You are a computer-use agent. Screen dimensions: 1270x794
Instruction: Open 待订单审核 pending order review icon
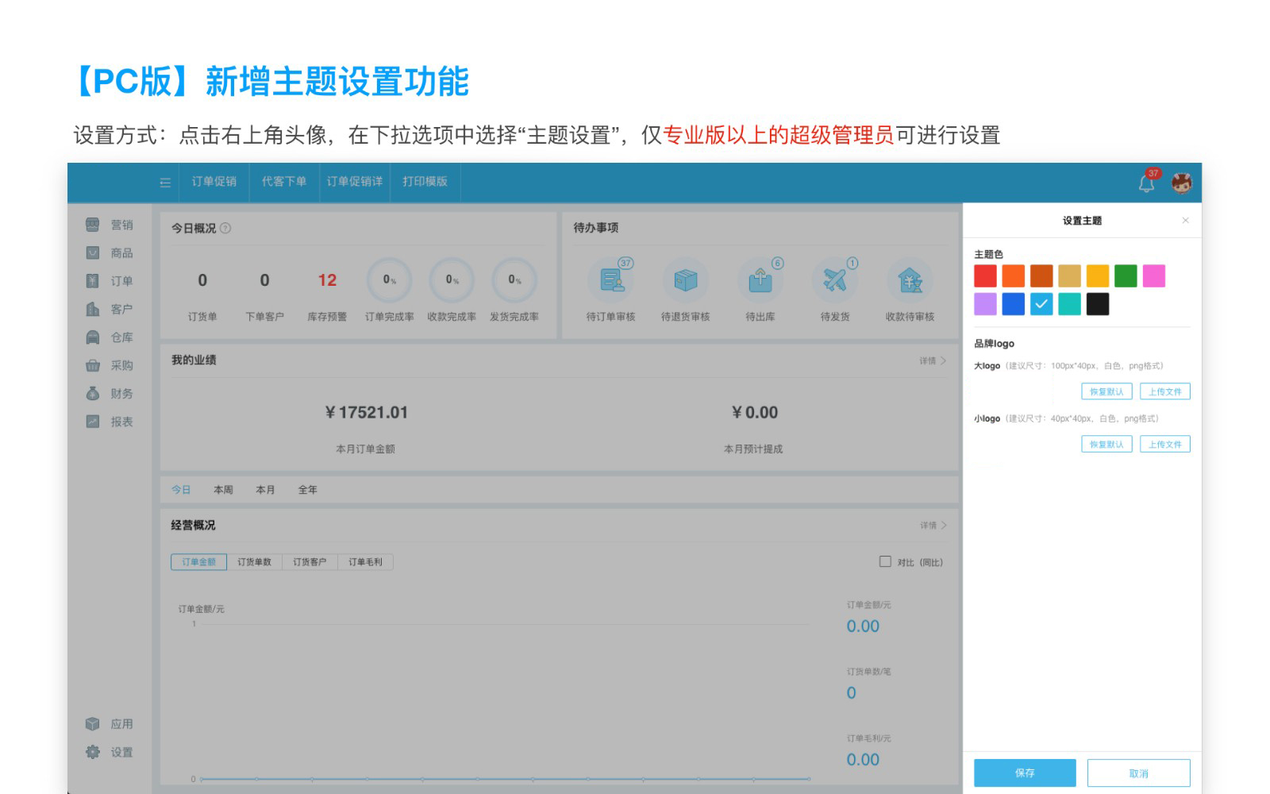610,280
